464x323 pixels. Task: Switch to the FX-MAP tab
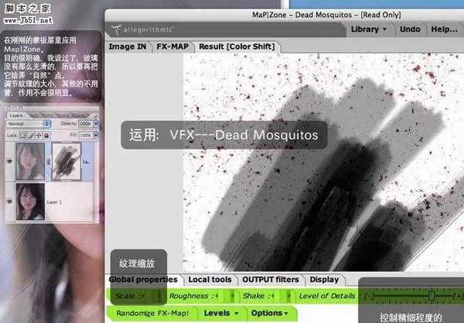coord(172,46)
